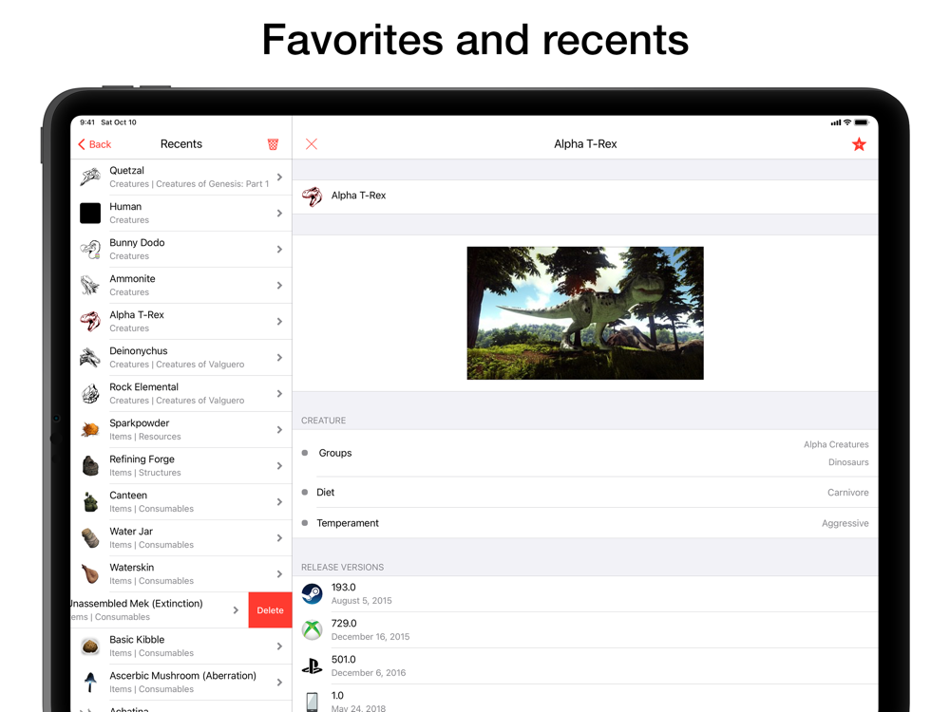Select the 'December 16, 2015' date

pyautogui.click(x=370, y=637)
